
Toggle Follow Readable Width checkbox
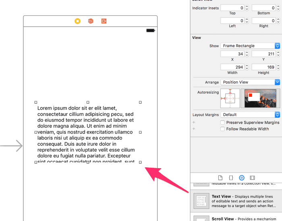222,129
